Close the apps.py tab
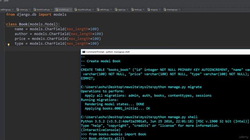The width and height of the screenshot is (250, 140). 127,10
